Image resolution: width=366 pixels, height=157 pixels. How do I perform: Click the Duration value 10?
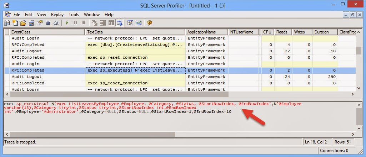click(x=333, y=51)
